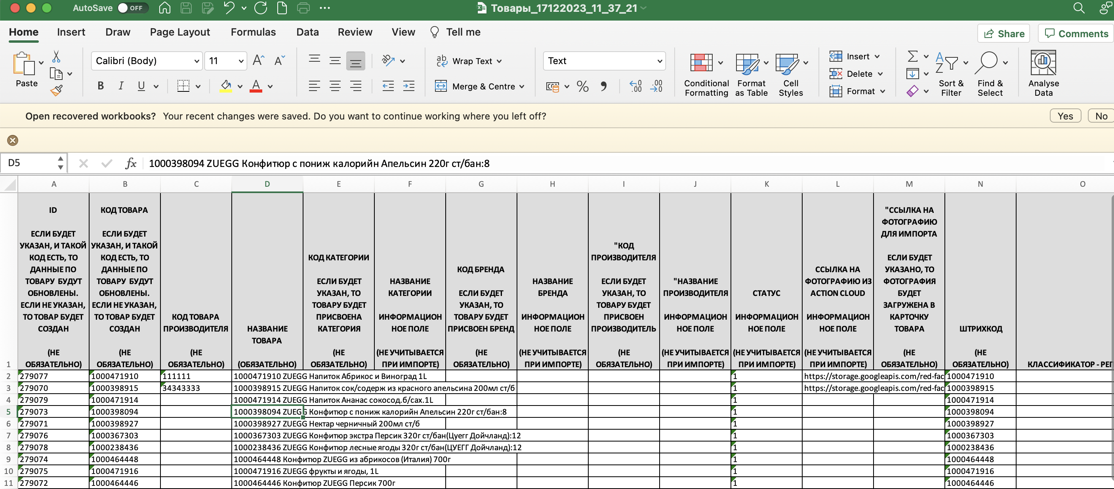Open the Insert cells dropdown
This screenshot has height=489, width=1114.
pyautogui.click(x=855, y=56)
